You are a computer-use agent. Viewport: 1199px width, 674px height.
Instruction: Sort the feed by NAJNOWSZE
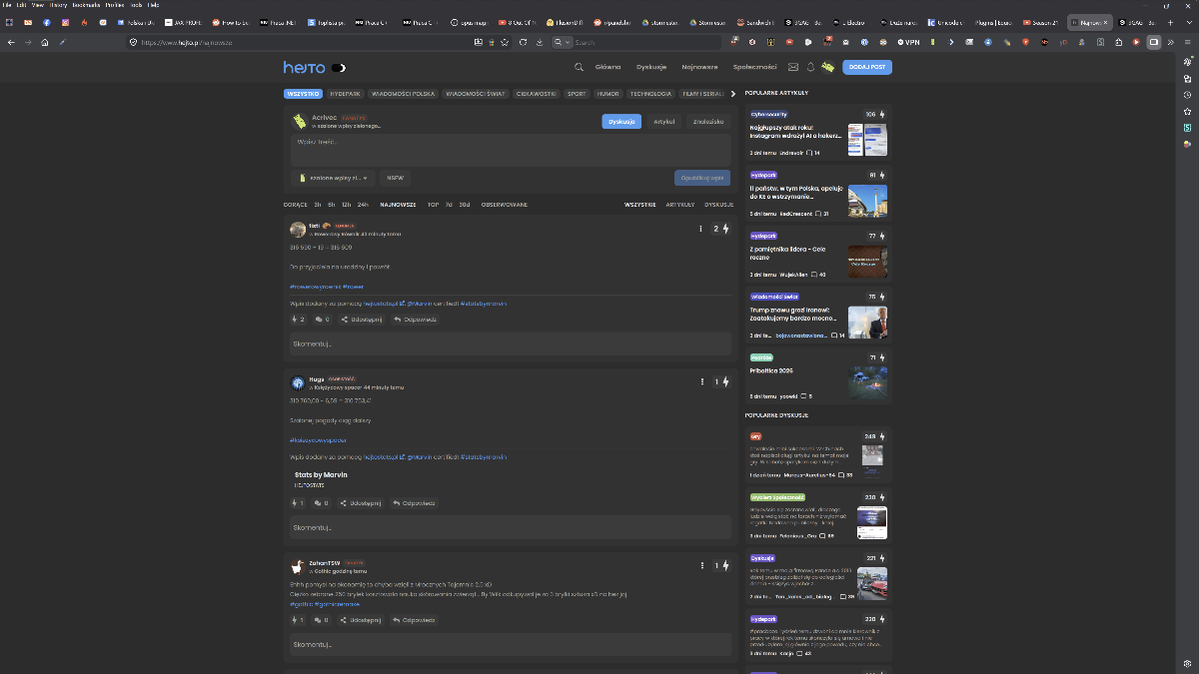398,204
